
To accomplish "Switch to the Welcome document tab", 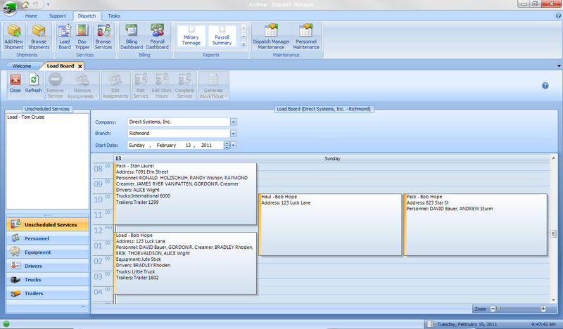I will (22, 66).
